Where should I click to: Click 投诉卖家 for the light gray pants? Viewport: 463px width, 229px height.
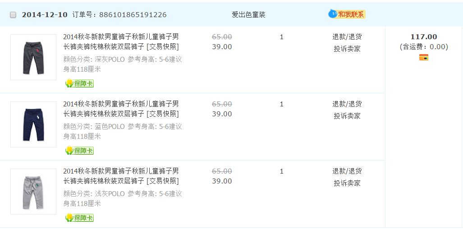click(347, 183)
